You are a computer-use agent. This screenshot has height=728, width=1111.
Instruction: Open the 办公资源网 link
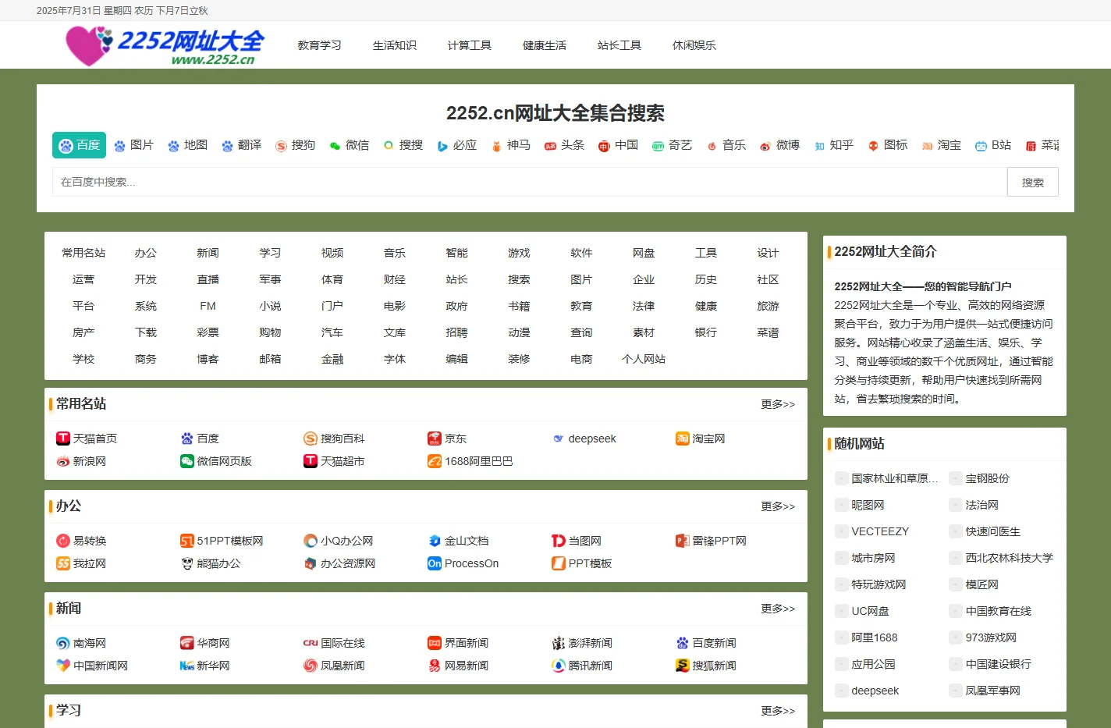click(x=348, y=563)
